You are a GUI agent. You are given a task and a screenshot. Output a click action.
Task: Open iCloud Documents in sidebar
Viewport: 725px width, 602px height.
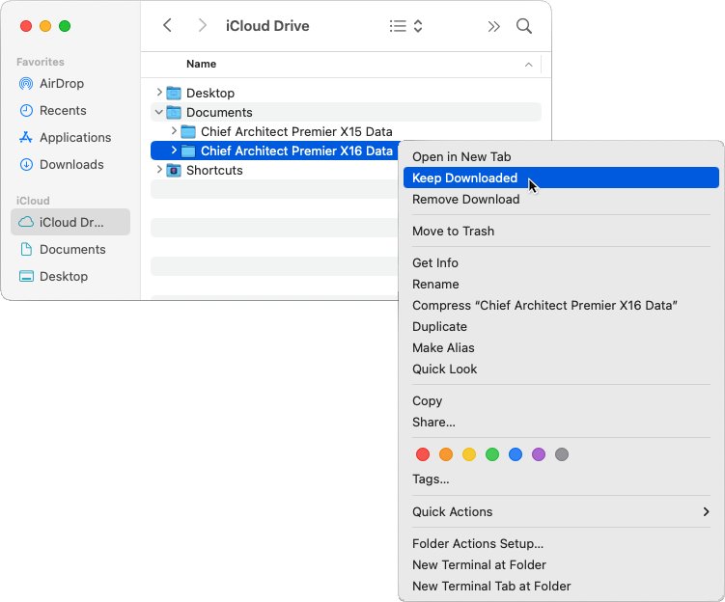(63, 250)
